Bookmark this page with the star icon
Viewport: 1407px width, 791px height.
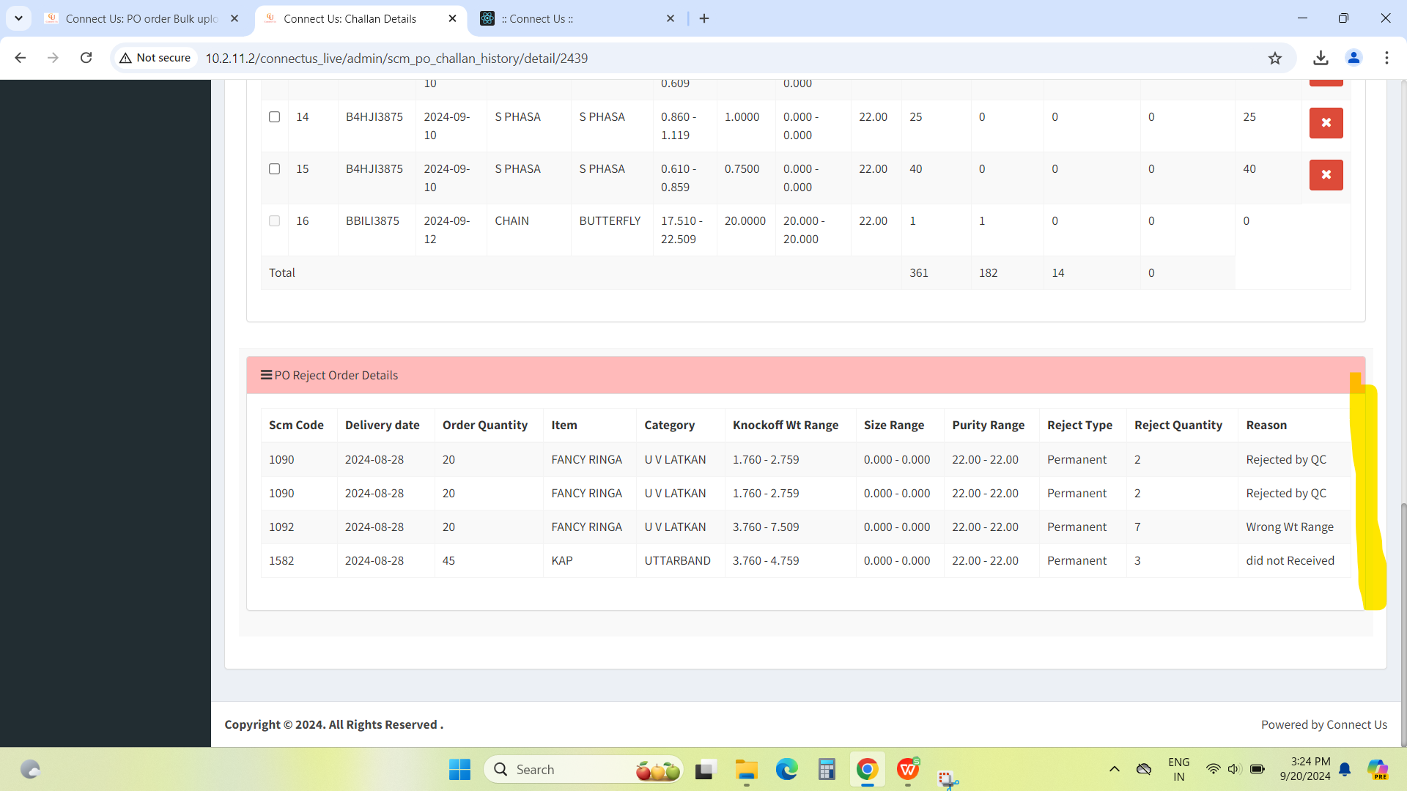tap(1275, 58)
